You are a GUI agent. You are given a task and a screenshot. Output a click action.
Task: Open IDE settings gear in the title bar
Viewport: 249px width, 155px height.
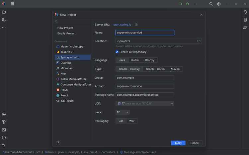pos(219,4)
